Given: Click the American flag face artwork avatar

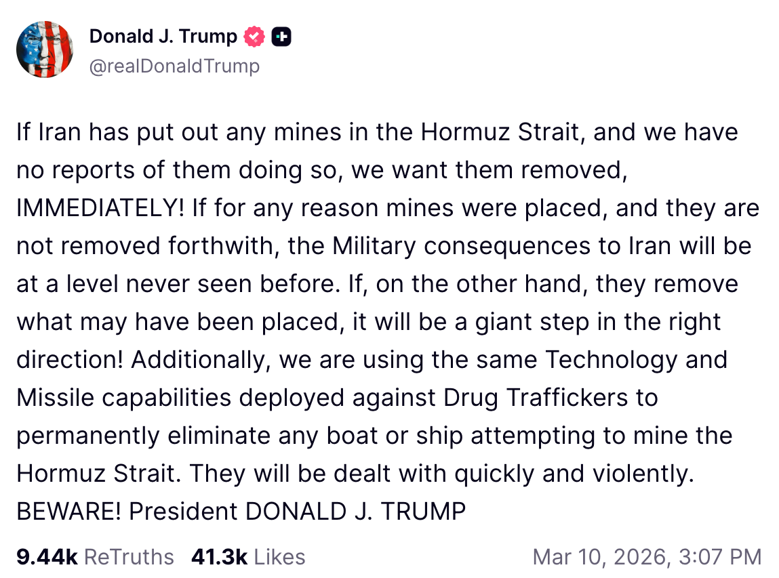Looking at the screenshot, I should tap(45, 49).
